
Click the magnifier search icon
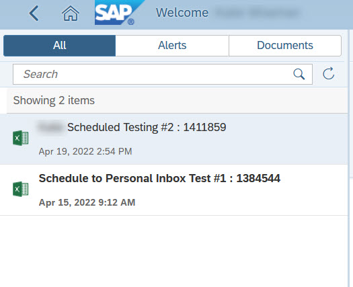(299, 75)
